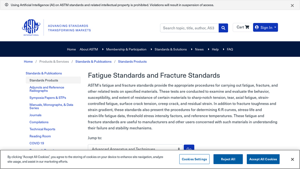
Task: Open Technical Reports in the sidebar
Action: click(42, 129)
